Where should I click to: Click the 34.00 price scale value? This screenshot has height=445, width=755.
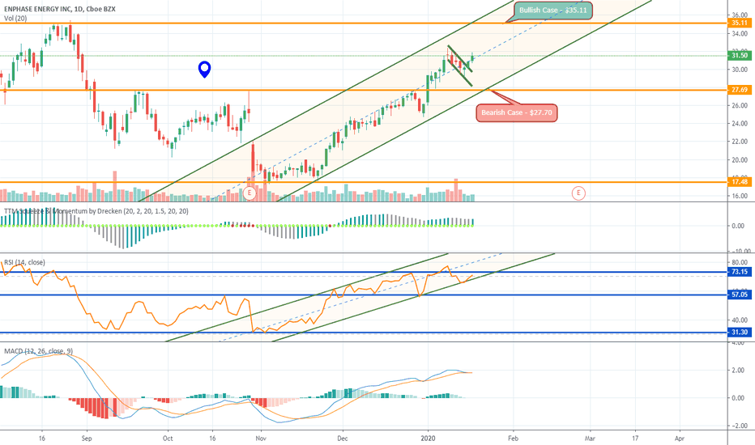pos(740,34)
